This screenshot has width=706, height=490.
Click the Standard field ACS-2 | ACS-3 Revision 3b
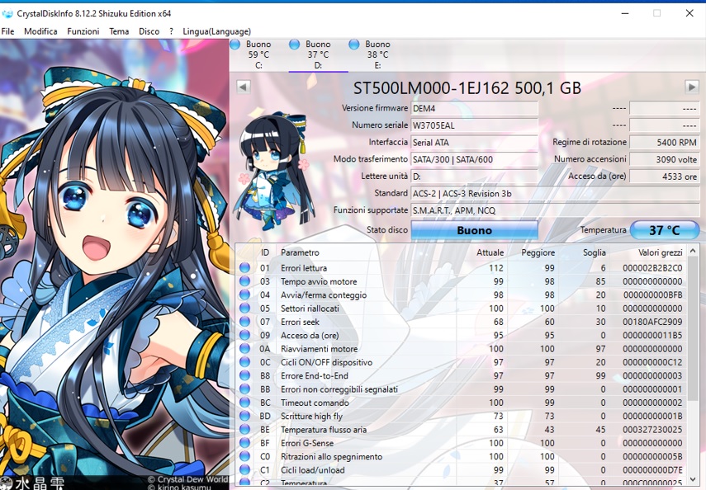coord(555,194)
